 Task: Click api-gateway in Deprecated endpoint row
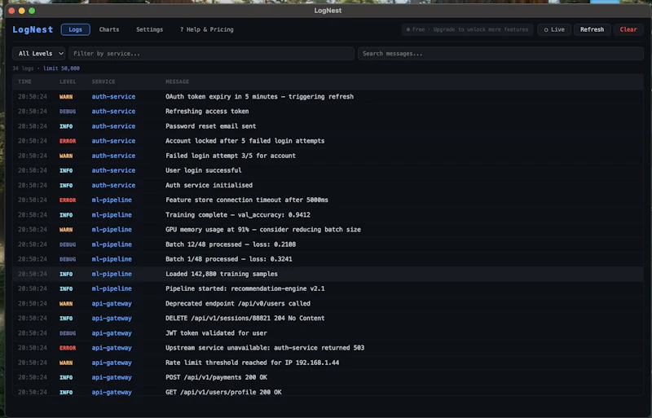click(112, 303)
